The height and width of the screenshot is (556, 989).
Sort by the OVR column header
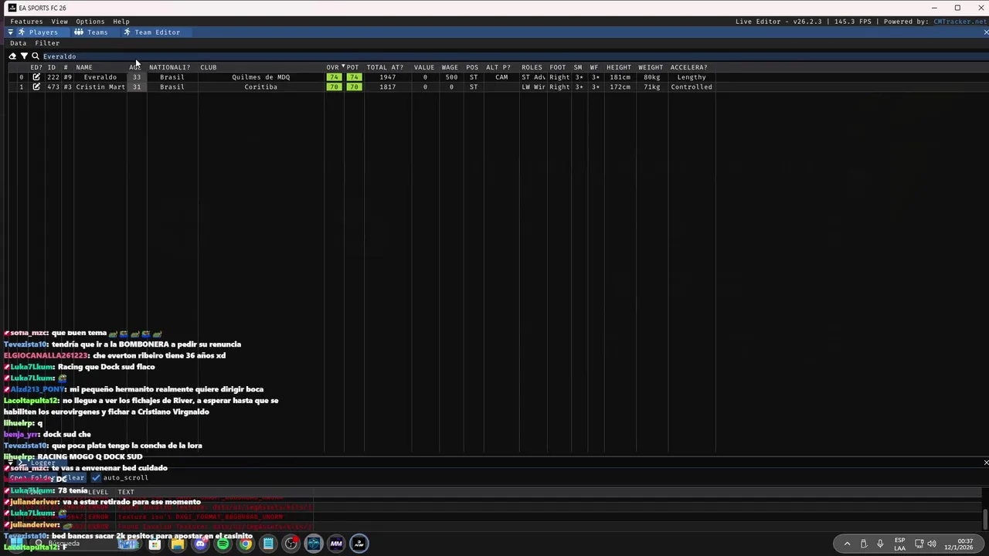332,67
